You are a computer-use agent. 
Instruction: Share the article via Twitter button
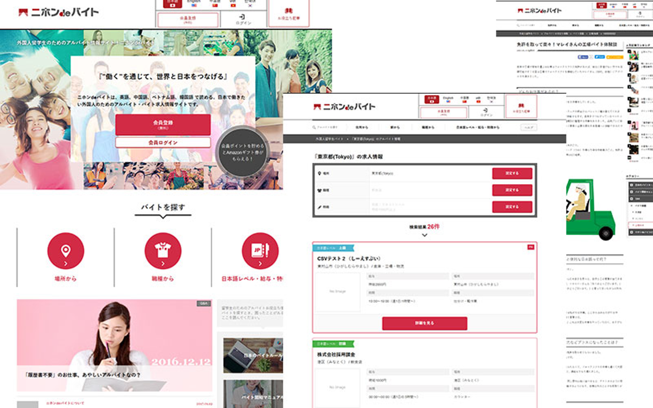[x=599, y=57]
